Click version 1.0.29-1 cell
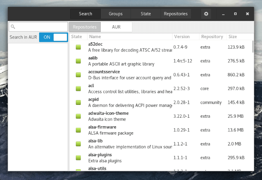This screenshot has width=262, height=180. click(181, 130)
